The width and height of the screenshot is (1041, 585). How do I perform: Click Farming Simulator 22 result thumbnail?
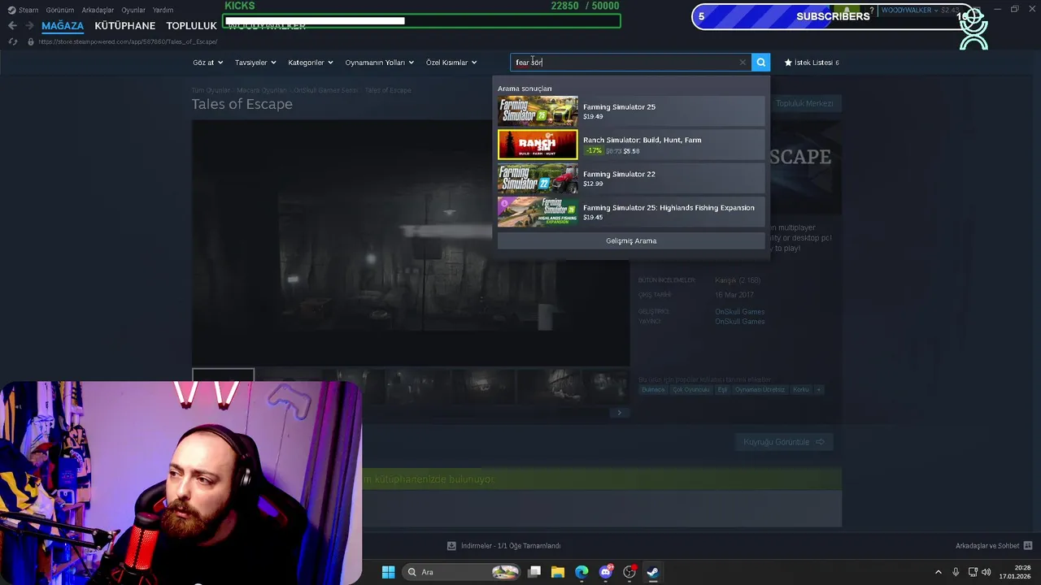point(538,178)
